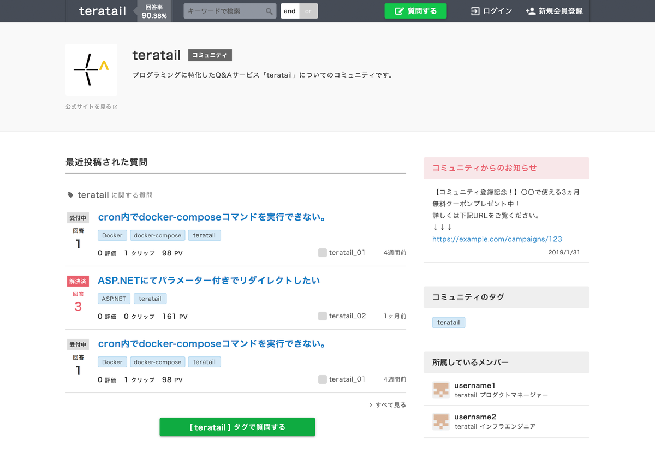
Task: Click the magnifier search icon
Action: [270, 11]
